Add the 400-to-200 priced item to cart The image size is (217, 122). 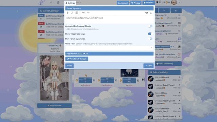(138, 80)
